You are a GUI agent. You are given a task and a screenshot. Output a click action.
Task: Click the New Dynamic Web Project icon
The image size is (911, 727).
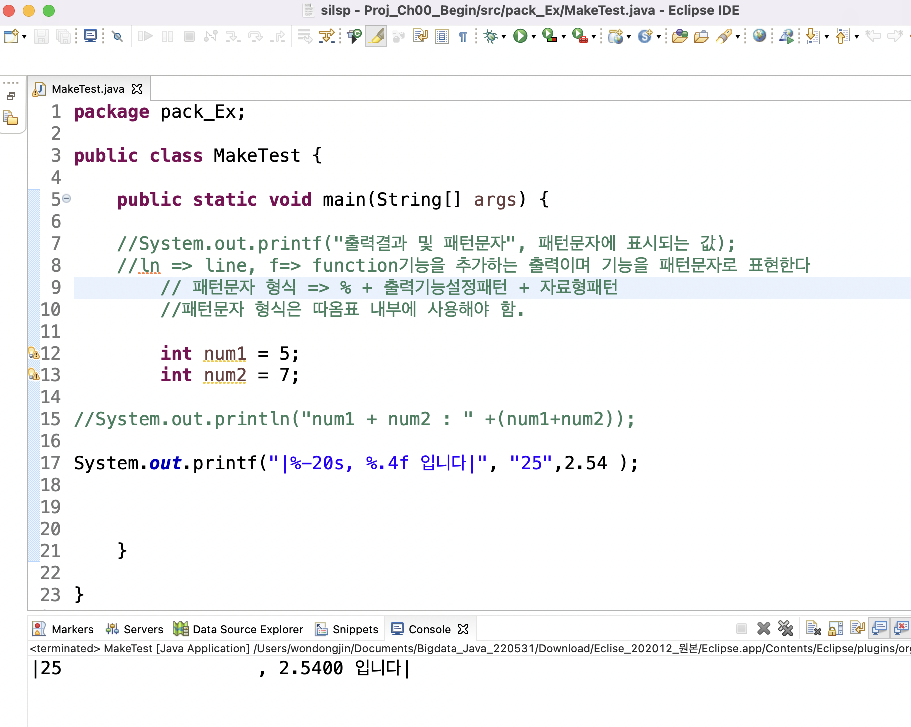click(x=615, y=36)
